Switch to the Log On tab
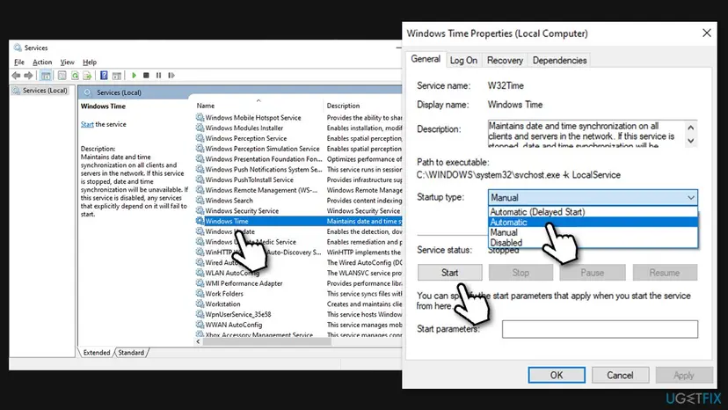 pos(463,61)
